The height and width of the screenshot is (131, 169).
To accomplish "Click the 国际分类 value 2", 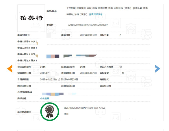I will [x=120, y=35].
